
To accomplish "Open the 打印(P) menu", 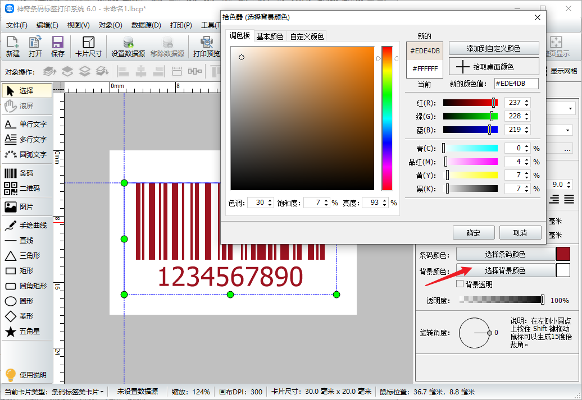I will coord(181,25).
